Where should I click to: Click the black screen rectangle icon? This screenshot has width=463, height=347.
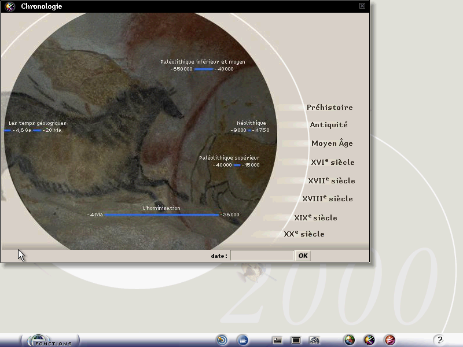pos(296,341)
